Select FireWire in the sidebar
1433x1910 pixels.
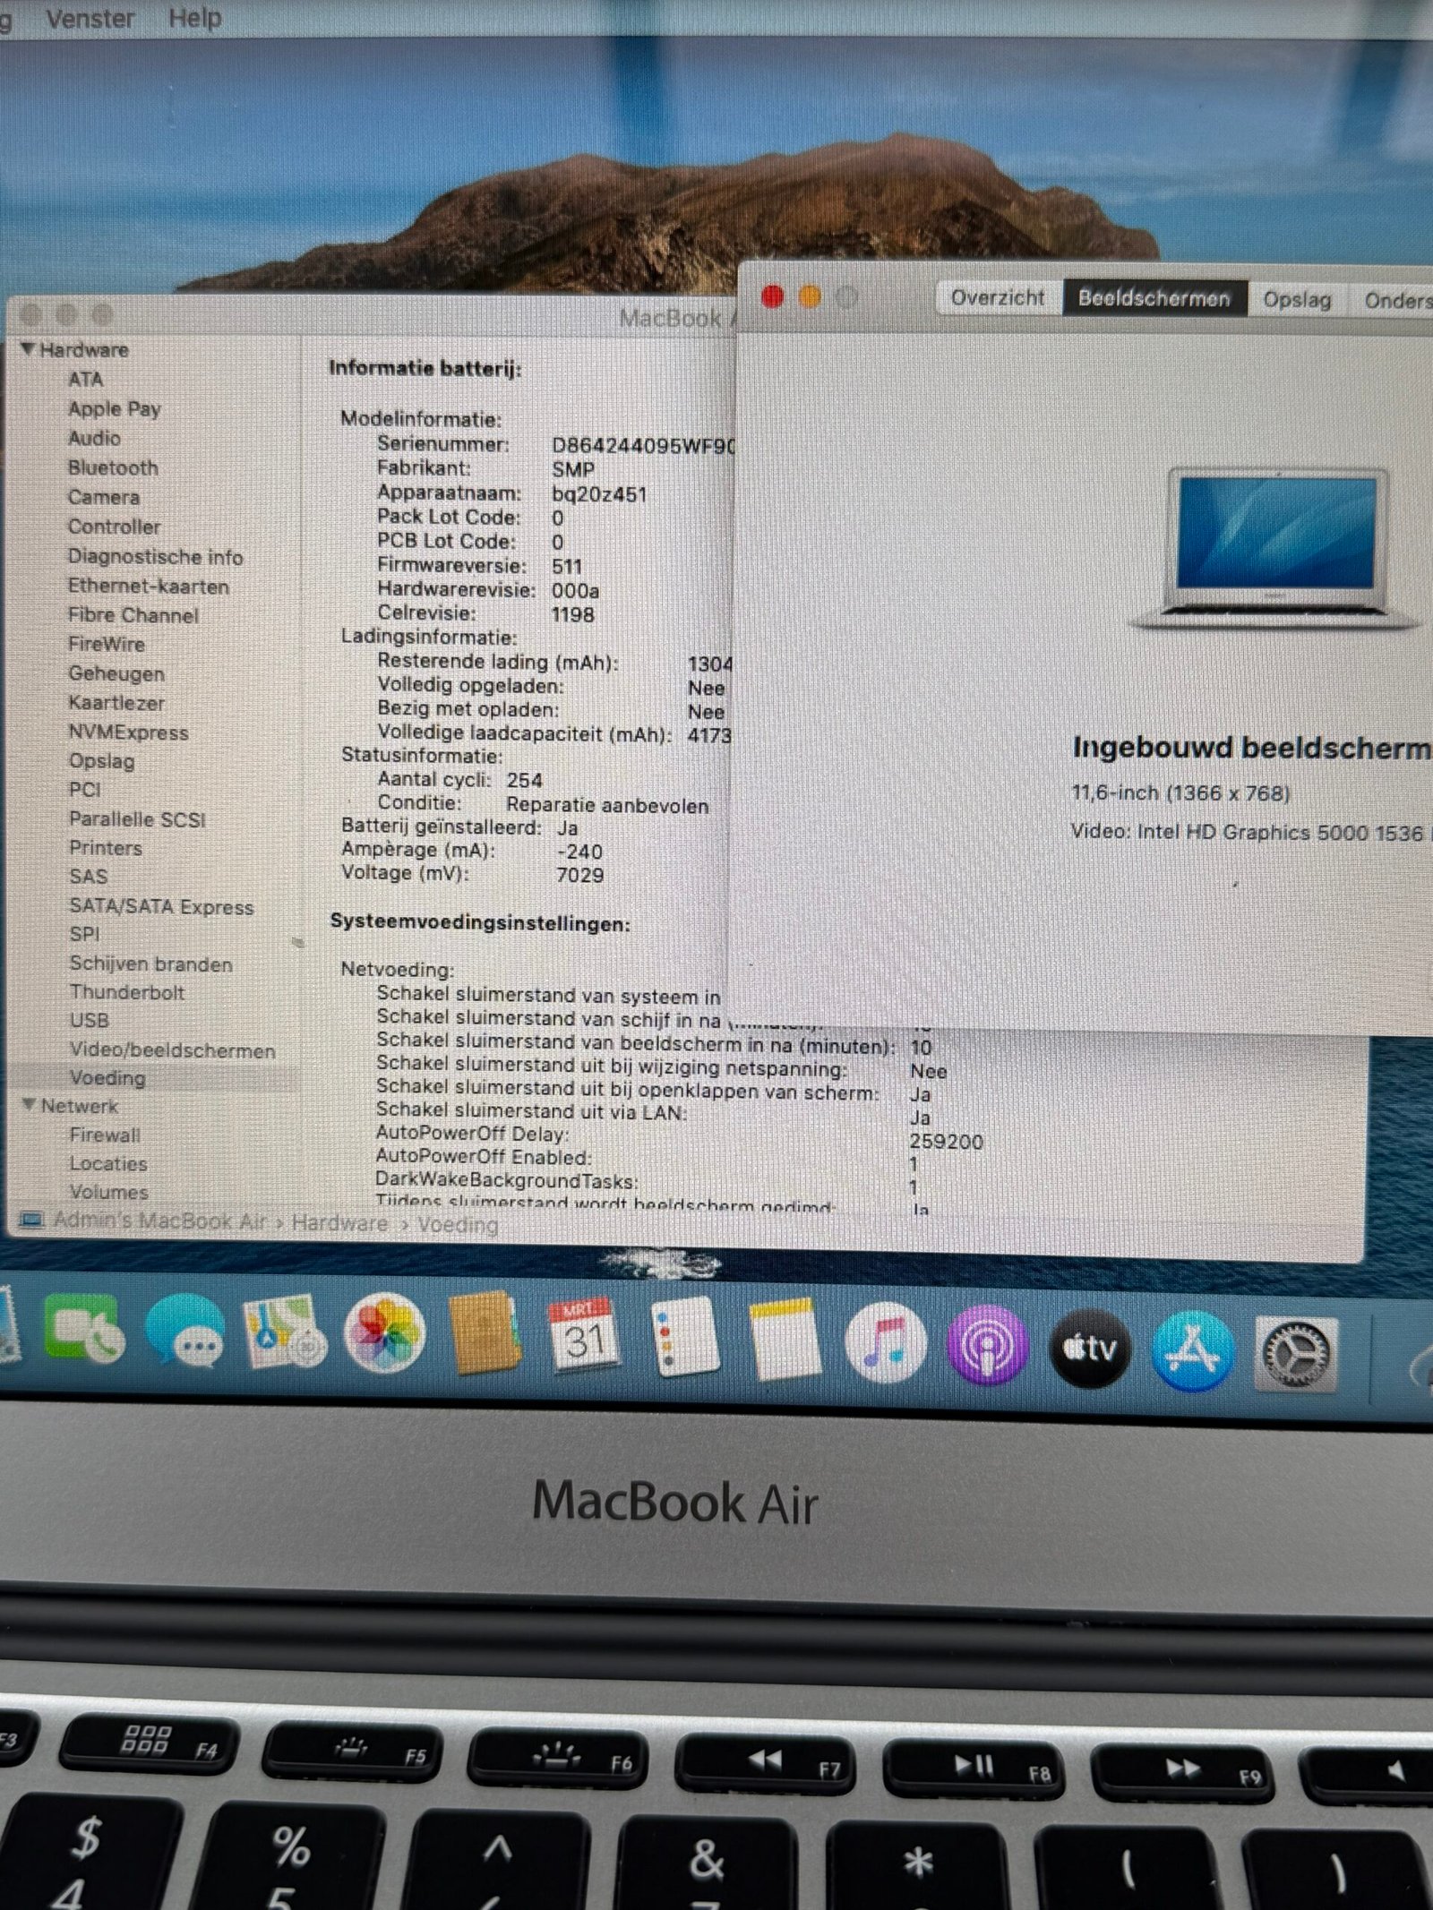pyautogui.click(x=107, y=644)
